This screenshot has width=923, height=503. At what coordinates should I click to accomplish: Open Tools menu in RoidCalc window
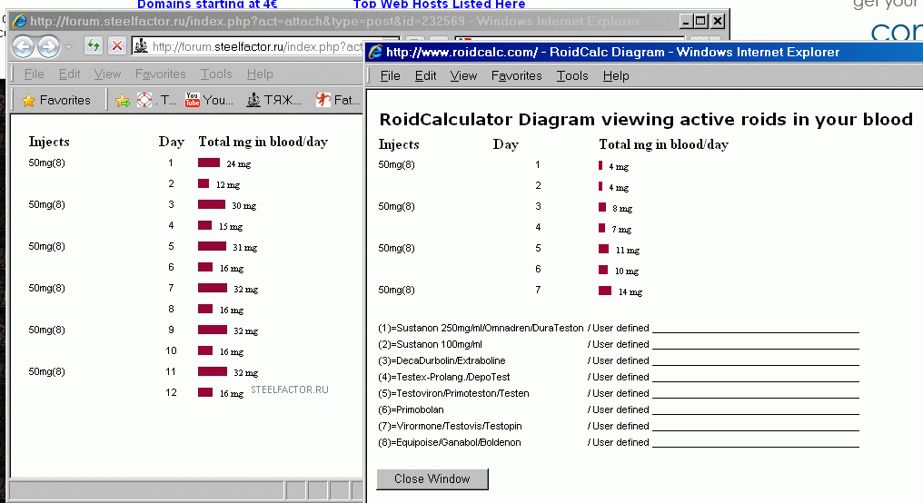click(x=572, y=75)
